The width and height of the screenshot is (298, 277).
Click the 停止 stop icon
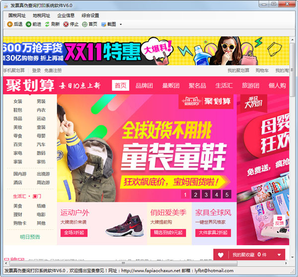[66, 24]
